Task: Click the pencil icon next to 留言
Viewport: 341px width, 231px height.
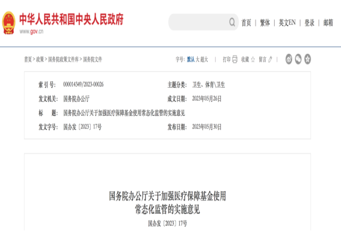Action: (270, 59)
